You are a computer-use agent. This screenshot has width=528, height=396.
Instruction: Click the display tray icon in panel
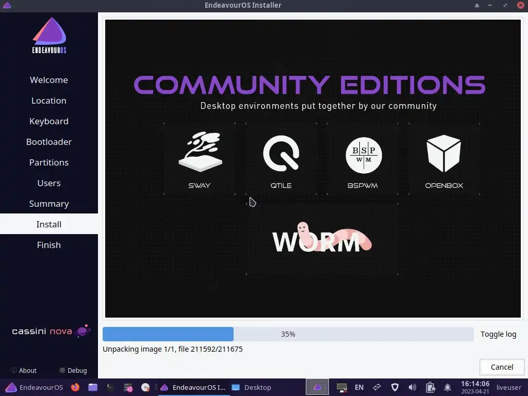pyautogui.click(x=342, y=387)
